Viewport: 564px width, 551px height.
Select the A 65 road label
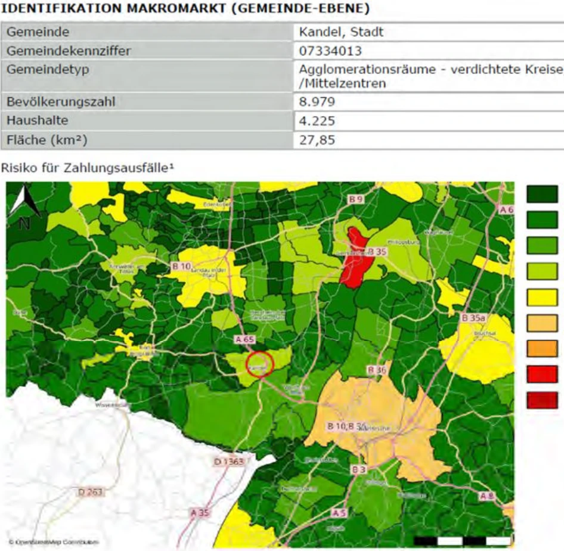[x=245, y=339]
